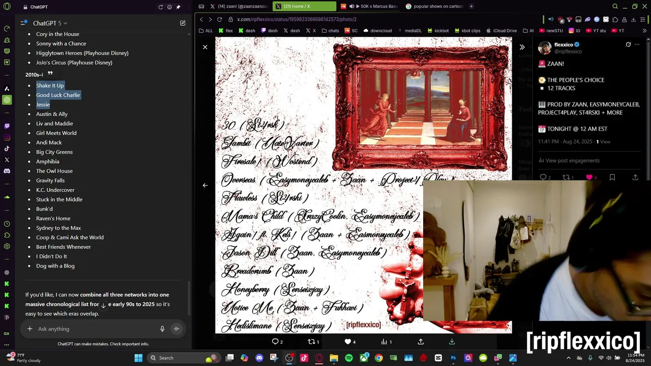Open TikTok from the Opera sidebar
Viewport: 651px width, 366px height.
pyautogui.click(x=7, y=148)
